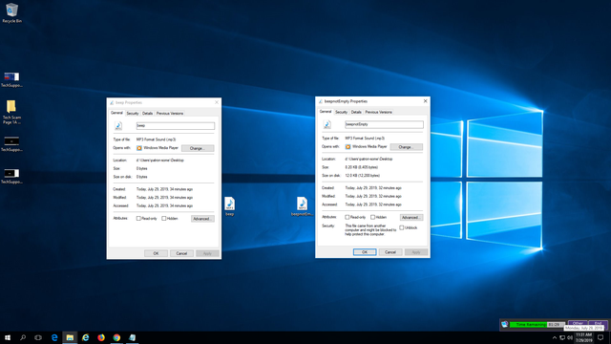Click the MP3 file icon in the beep Properties window
The image size is (611, 344).
tap(118, 125)
